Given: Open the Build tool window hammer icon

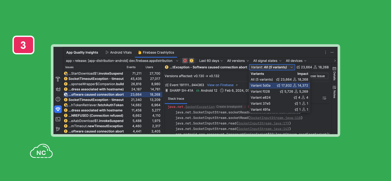Looking at the screenshot, I should tap(58, 79).
